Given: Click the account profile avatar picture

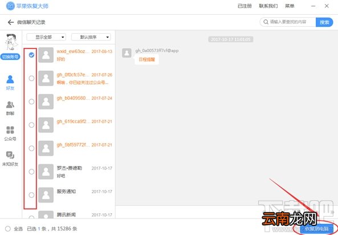Looking at the screenshot, I should coord(11,42).
